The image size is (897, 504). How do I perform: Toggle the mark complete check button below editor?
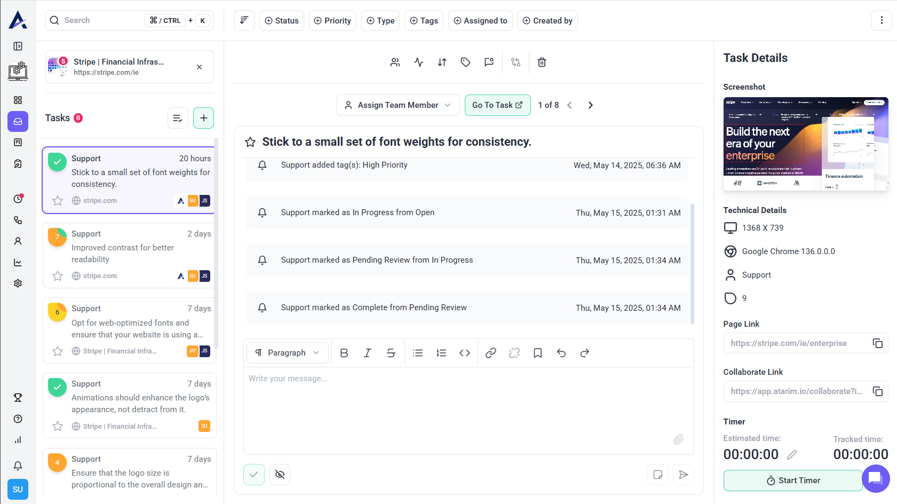pos(254,475)
